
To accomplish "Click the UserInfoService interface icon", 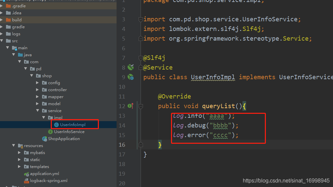I will (x=50, y=132).
